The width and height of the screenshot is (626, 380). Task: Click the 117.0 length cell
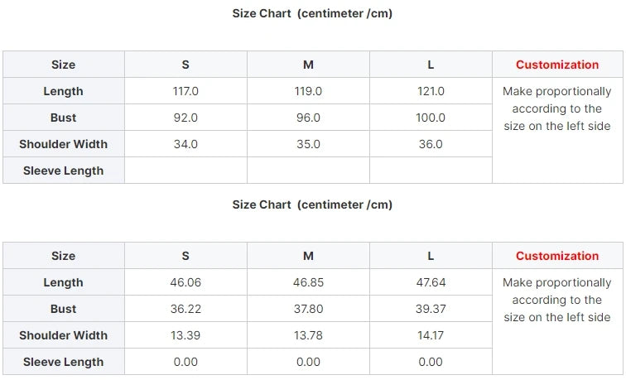tap(185, 91)
